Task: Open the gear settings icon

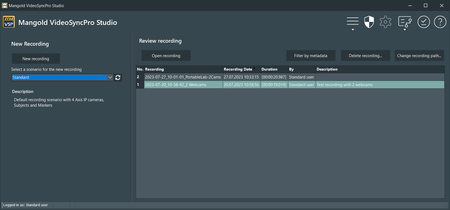Action: click(x=386, y=22)
